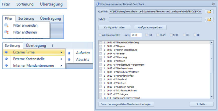Open the Ziel-DB folder browse icon
This screenshot has height=111, width=218.
click(x=209, y=19)
